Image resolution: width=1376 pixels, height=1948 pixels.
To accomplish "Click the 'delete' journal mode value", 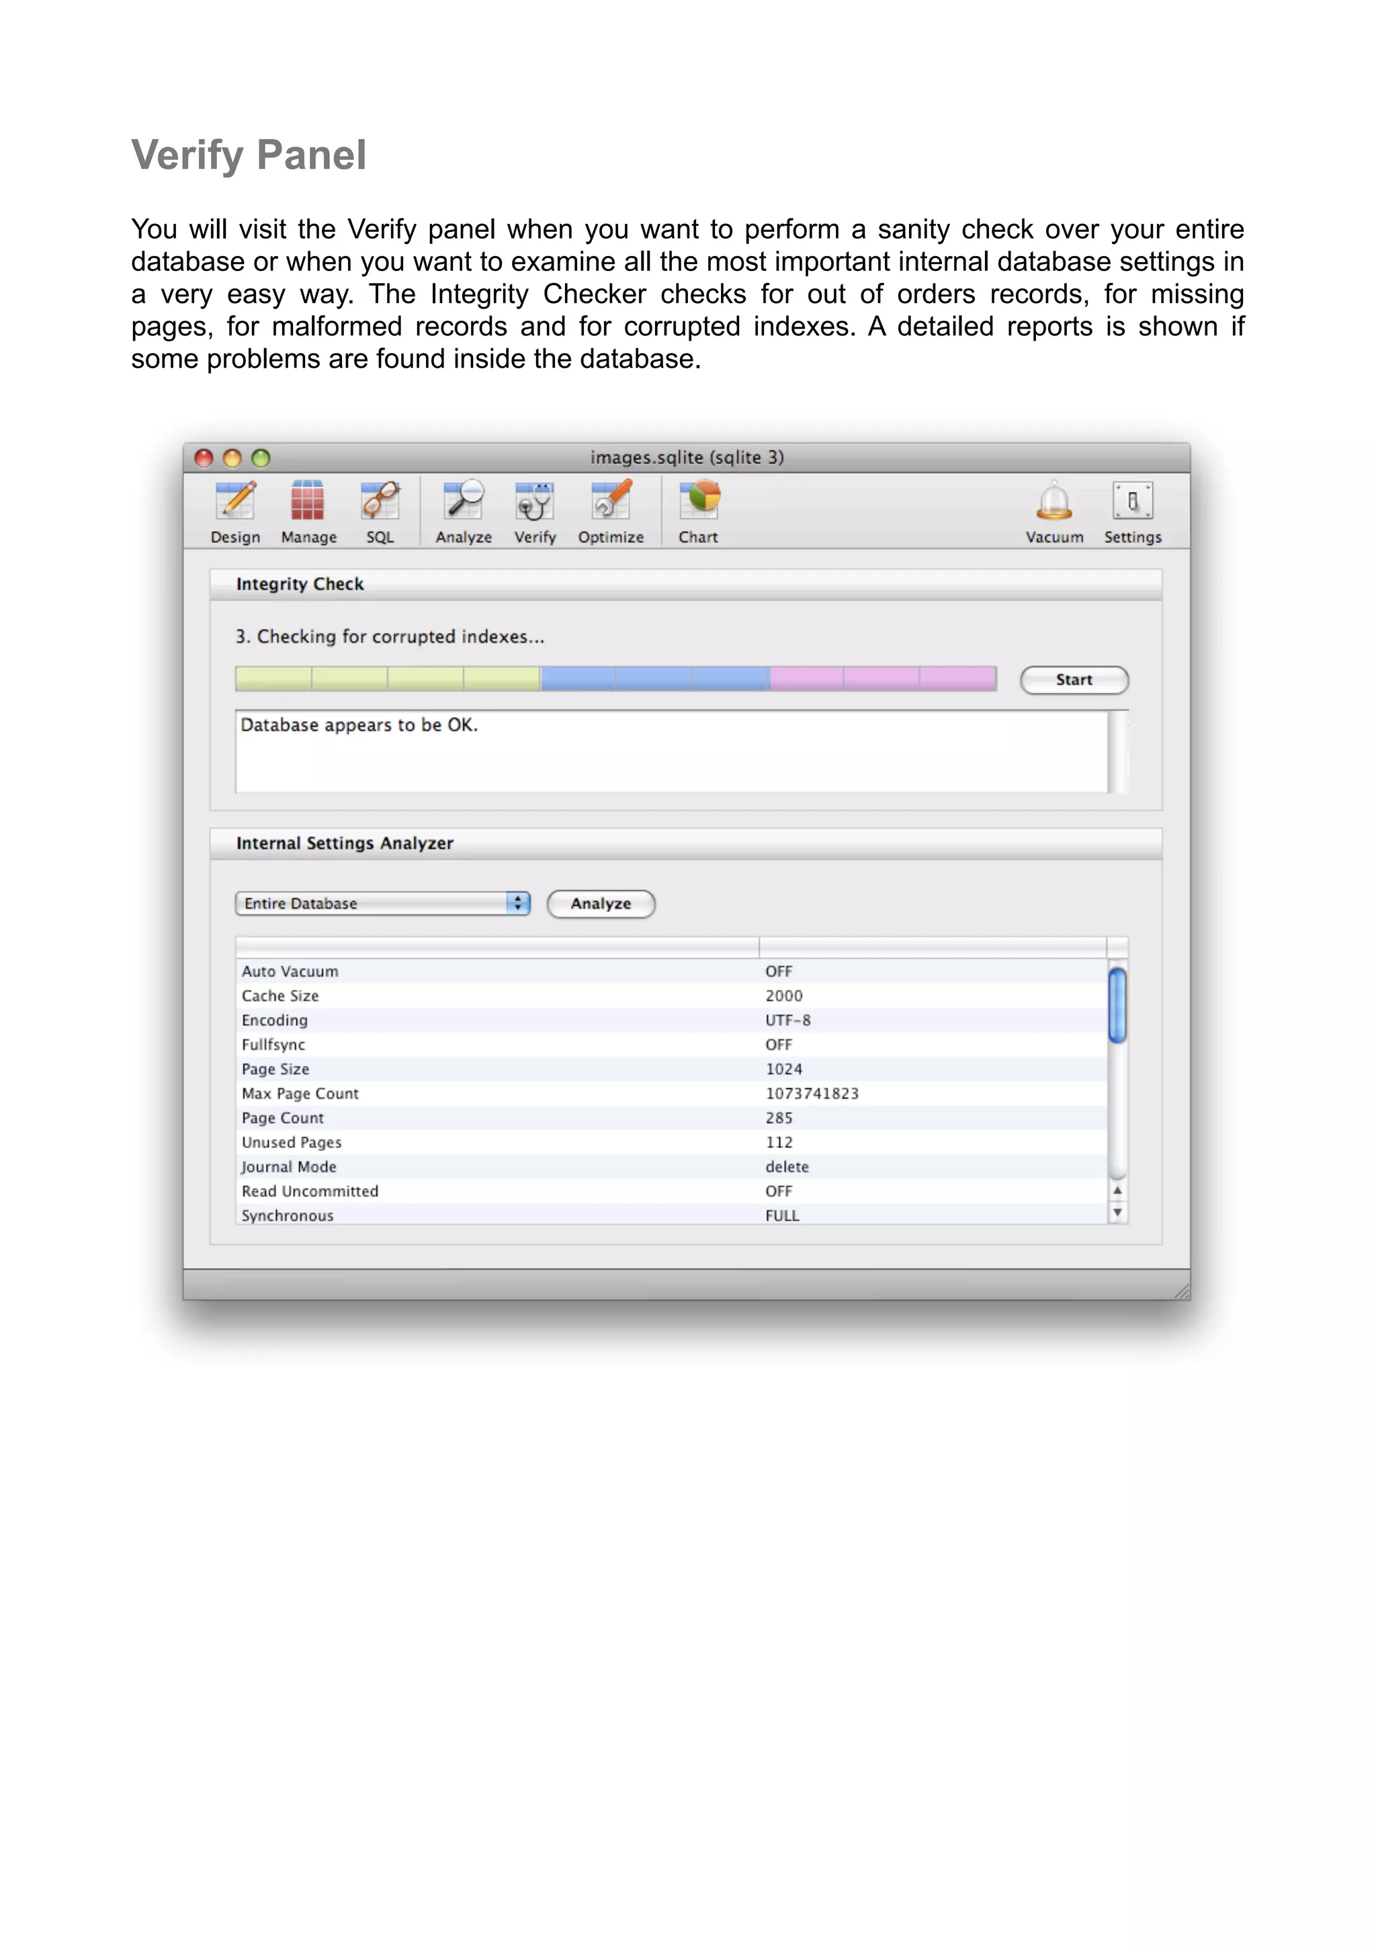I will (x=787, y=1168).
